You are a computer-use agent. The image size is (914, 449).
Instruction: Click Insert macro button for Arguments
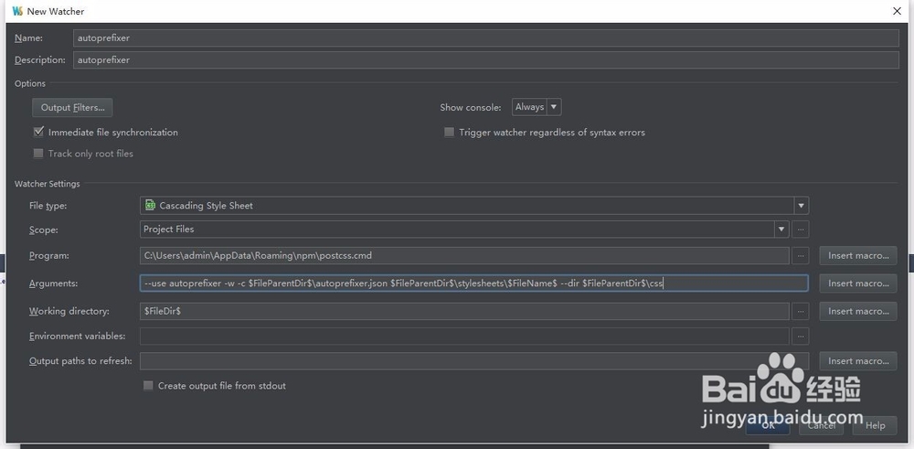[x=858, y=283]
